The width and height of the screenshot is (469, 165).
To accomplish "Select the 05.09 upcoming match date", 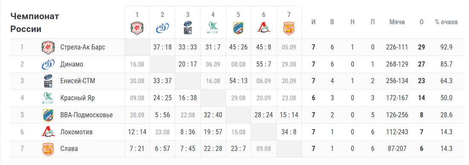I will click(289, 47).
